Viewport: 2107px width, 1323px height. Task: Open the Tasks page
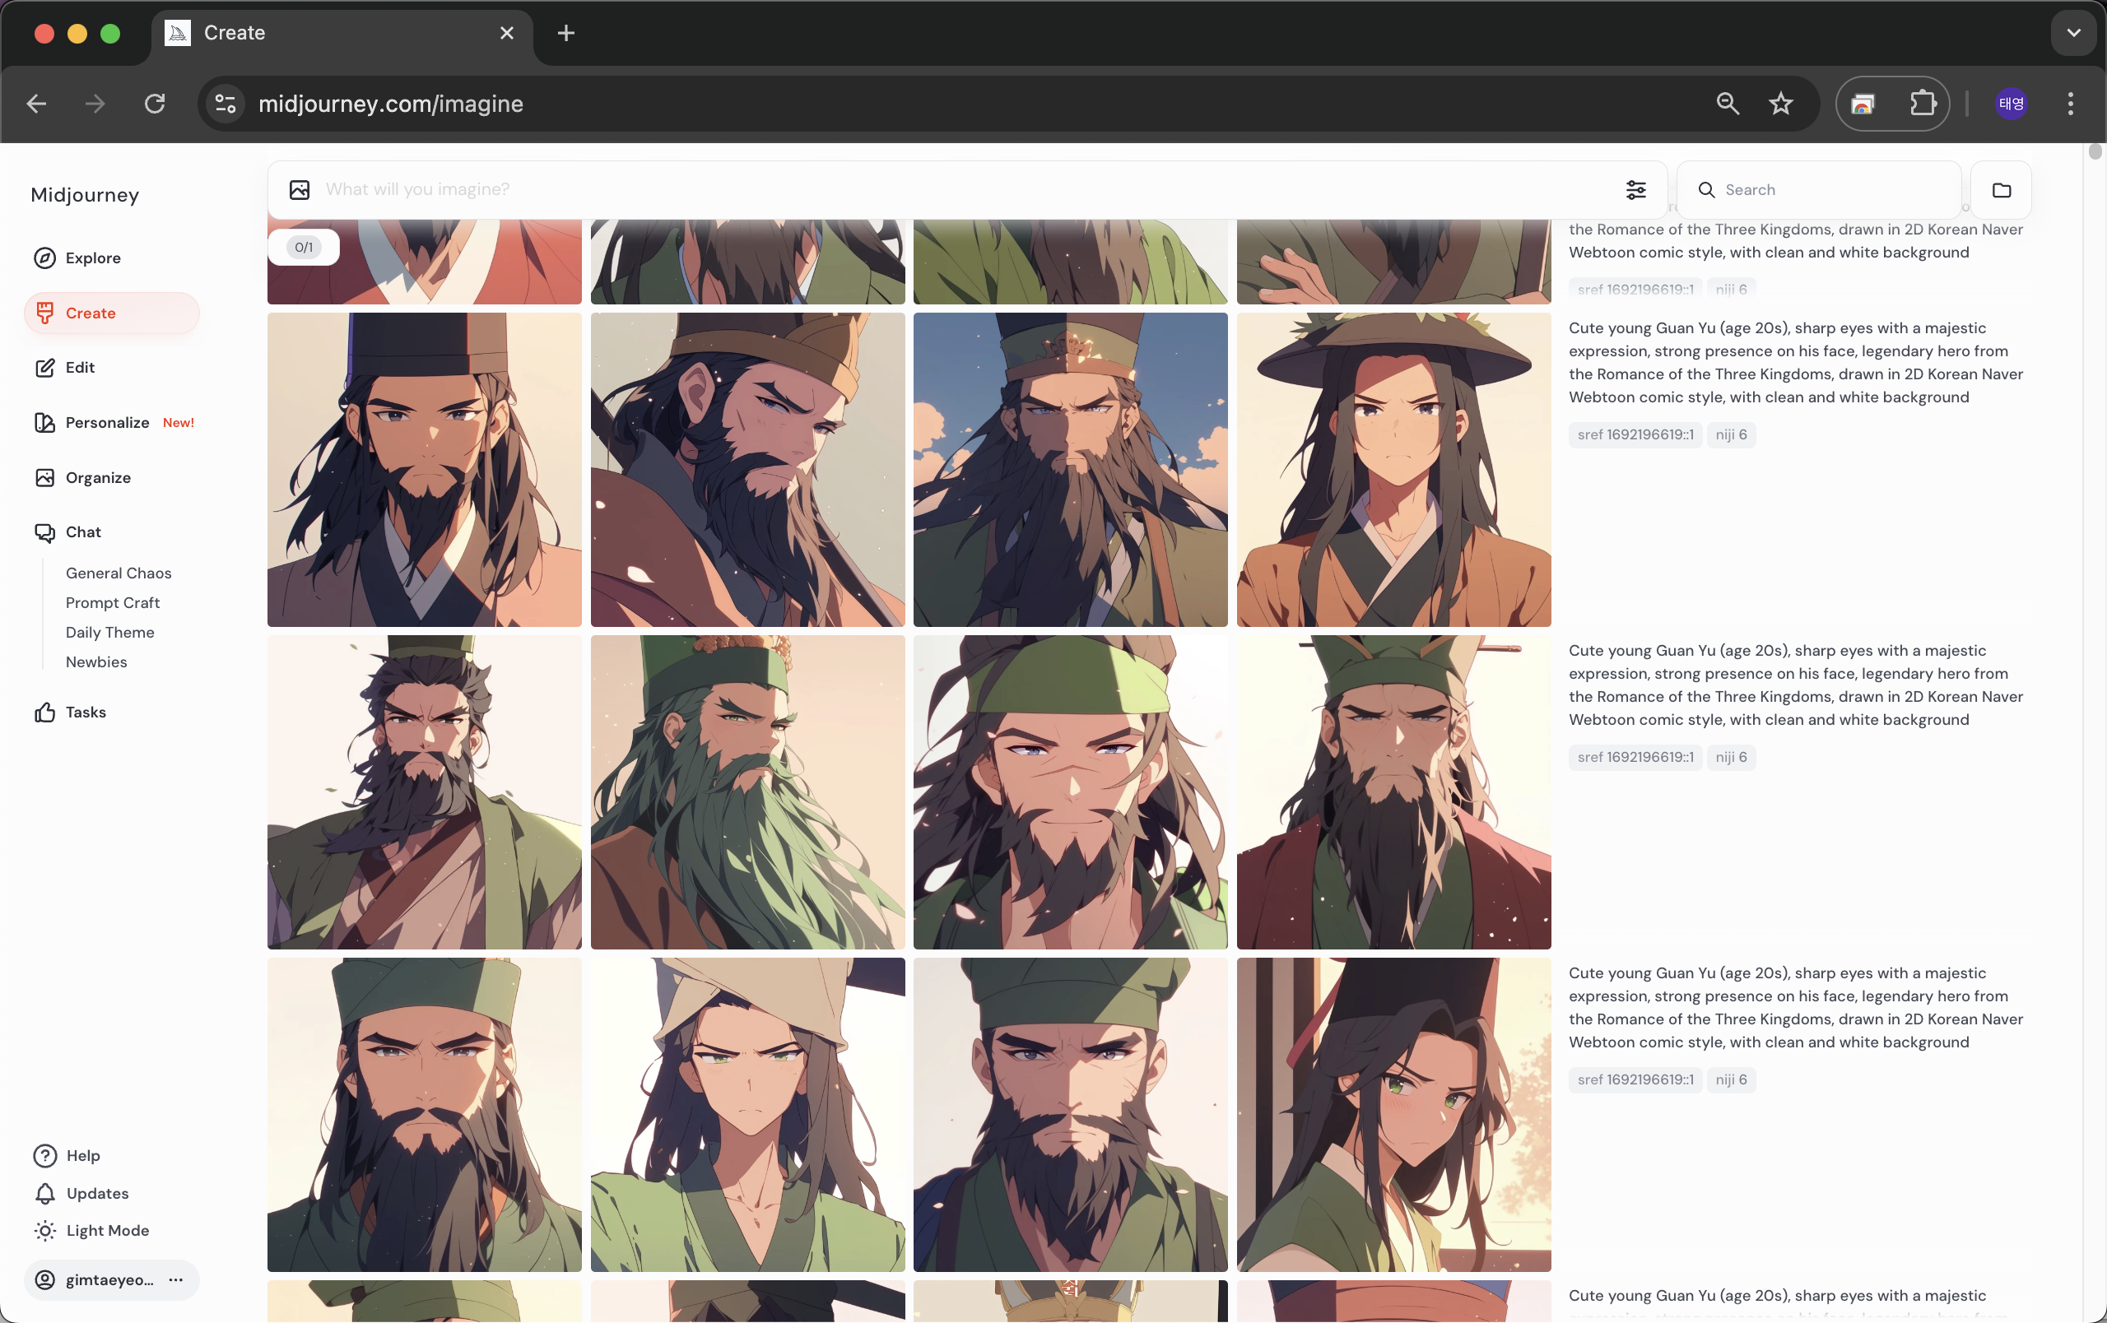(x=86, y=712)
